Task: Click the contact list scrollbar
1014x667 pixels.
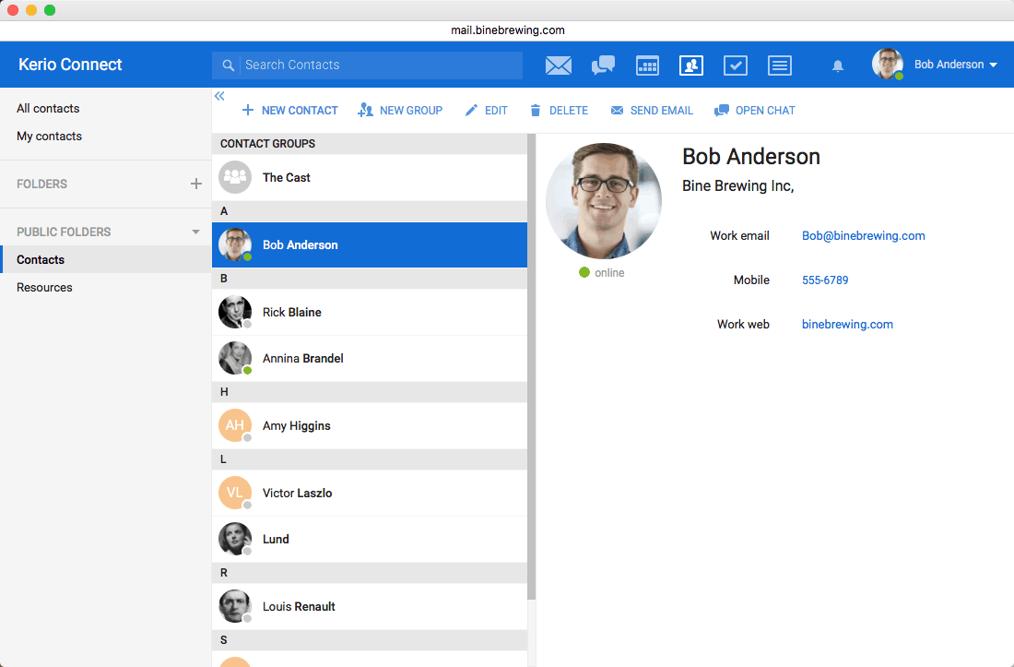Action: pos(532,367)
